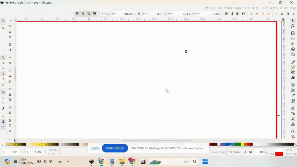Select the Tweak tool
The image size is (297, 167).
pos(293,108)
